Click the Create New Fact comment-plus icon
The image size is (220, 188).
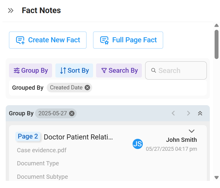tap(20, 40)
